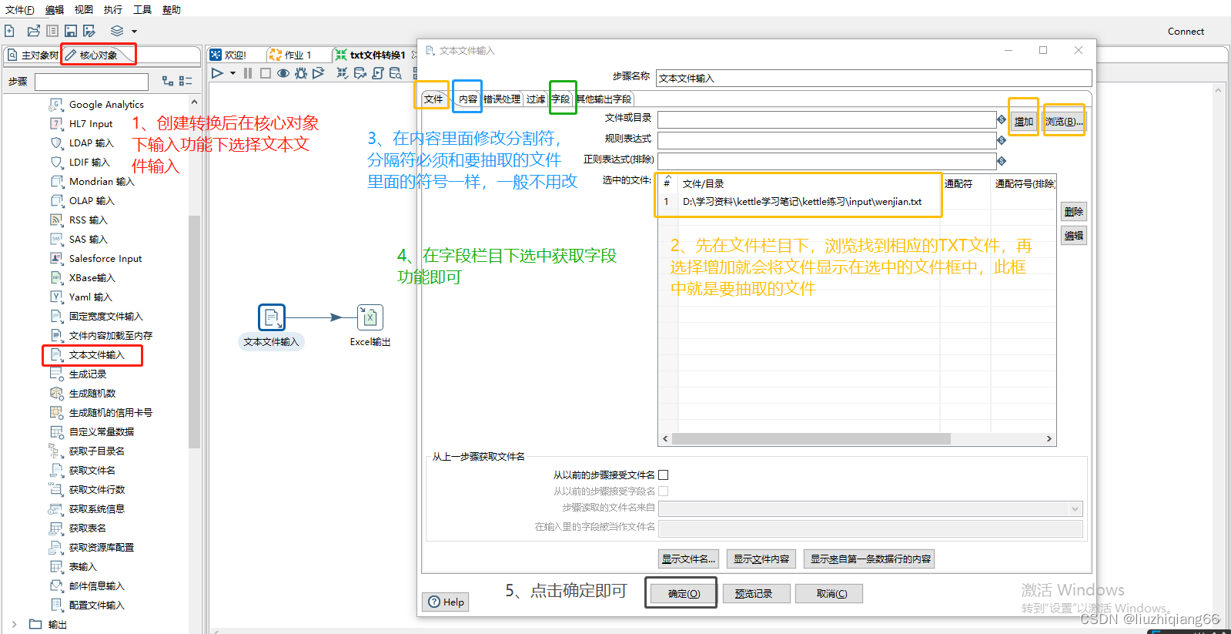Switch to the 核心对象 tab
This screenshot has width=1231, height=634.
[99, 55]
